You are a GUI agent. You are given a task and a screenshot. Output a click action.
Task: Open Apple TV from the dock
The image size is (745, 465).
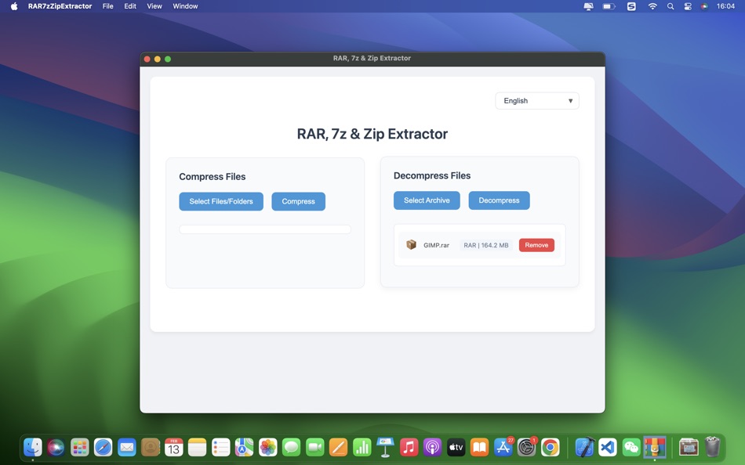pos(456,447)
